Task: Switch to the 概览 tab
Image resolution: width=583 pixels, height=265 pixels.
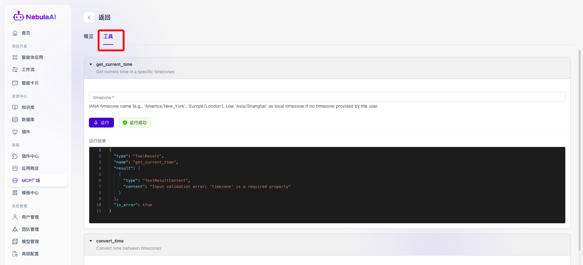Action: 89,37
